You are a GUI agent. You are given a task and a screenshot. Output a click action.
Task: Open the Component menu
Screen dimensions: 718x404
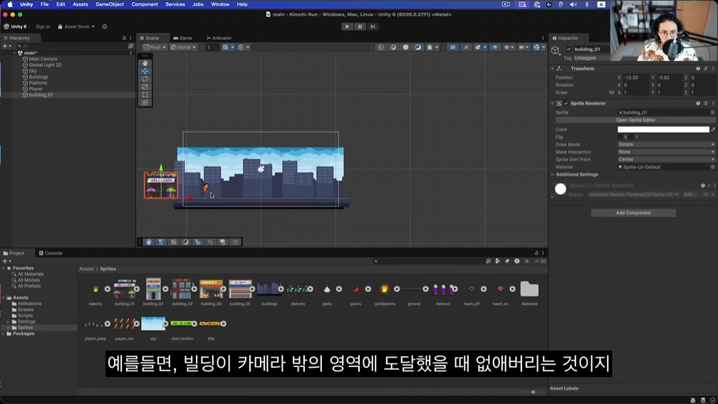tap(144, 4)
